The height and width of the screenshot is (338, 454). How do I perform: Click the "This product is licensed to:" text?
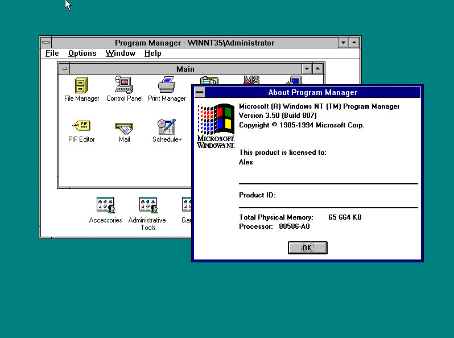point(283,152)
